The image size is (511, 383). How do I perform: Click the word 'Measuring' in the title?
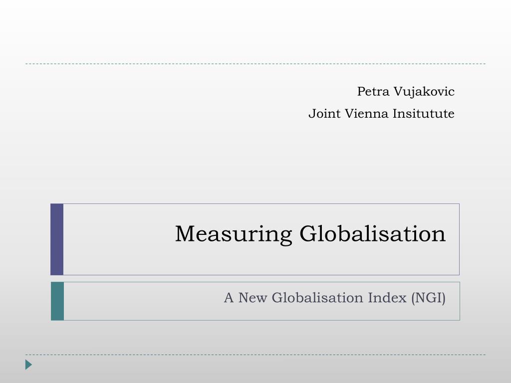[x=234, y=234]
